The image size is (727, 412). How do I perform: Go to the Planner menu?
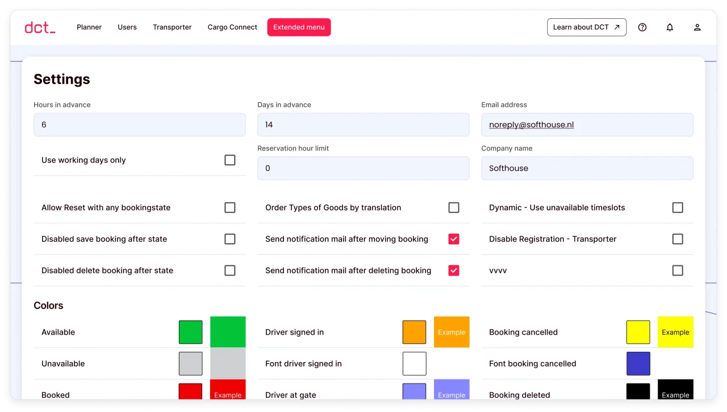click(x=89, y=27)
